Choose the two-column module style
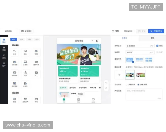 point(139,60)
